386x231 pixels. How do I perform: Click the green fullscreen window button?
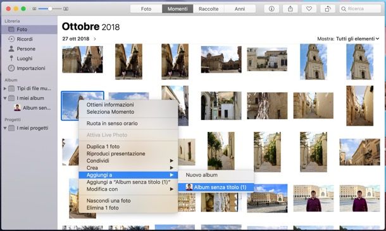23,9
